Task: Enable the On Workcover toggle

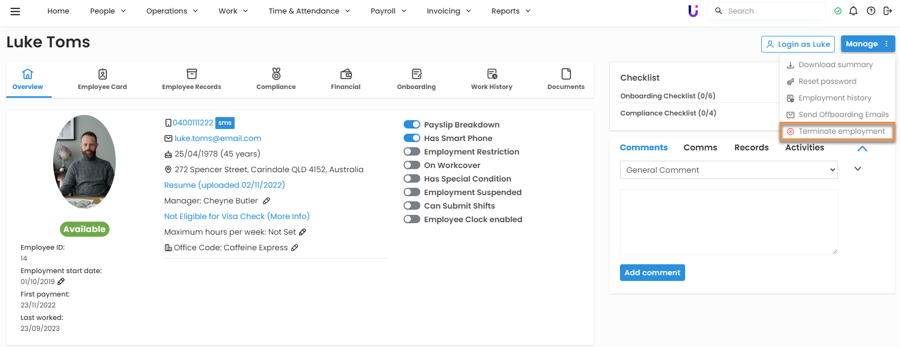Action: [412, 165]
